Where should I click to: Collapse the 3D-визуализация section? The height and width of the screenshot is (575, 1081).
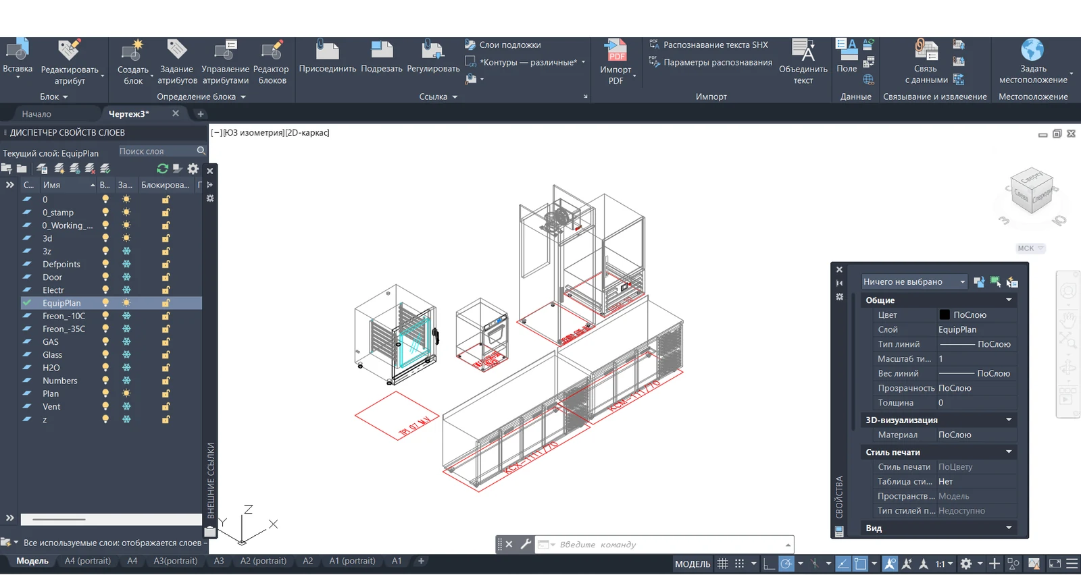[x=1009, y=420]
